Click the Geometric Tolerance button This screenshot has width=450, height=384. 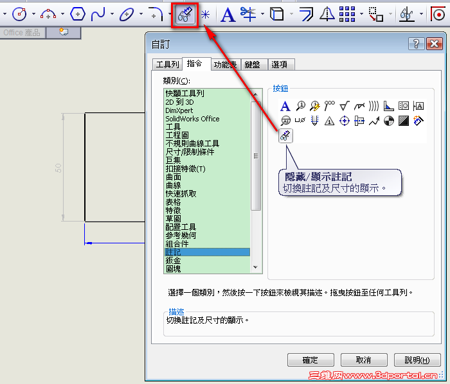pyautogui.click(x=404, y=106)
